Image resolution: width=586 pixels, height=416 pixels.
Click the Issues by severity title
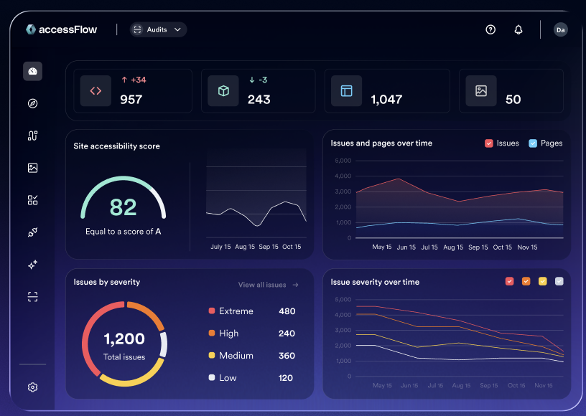pyautogui.click(x=107, y=282)
